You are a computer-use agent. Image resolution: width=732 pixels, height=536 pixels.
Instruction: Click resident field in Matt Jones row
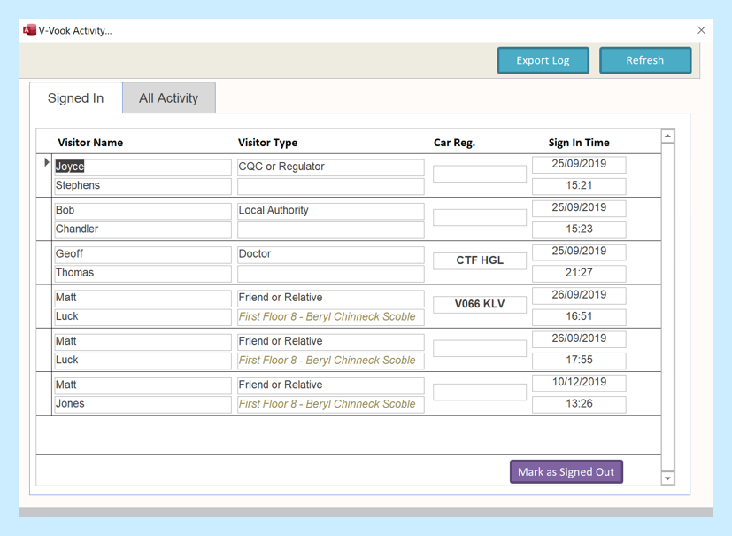coord(331,404)
